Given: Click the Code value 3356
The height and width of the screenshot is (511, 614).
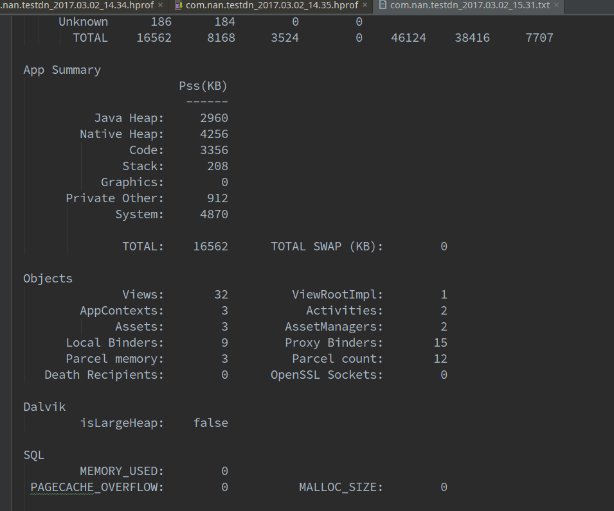Looking at the screenshot, I should tap(214, 150).
